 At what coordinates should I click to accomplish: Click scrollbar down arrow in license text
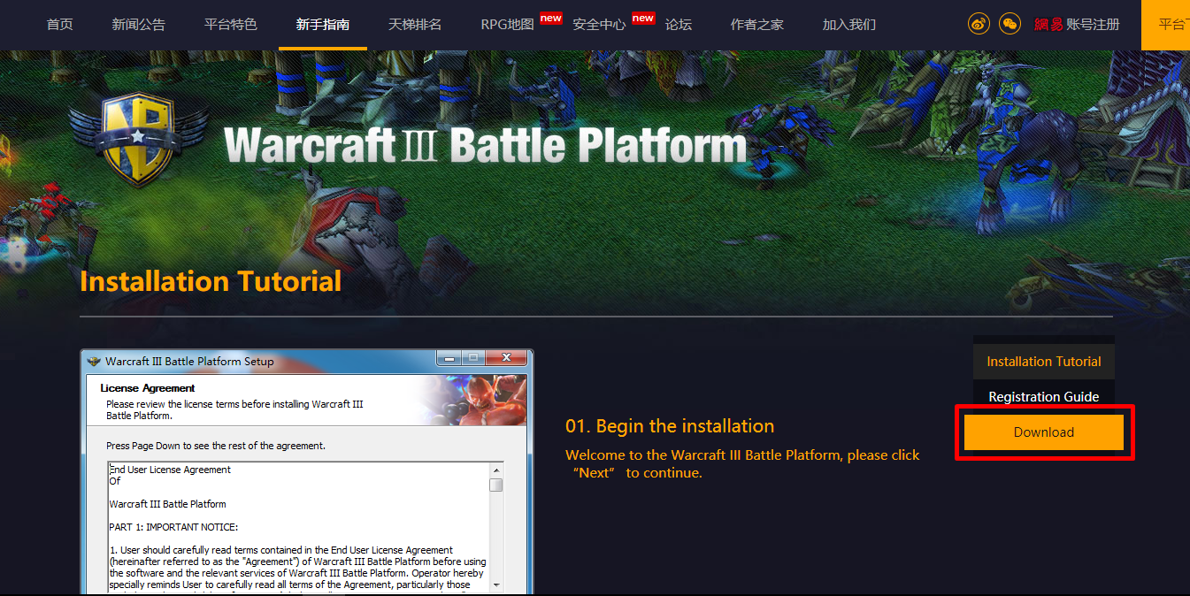[x=496, y=585]
